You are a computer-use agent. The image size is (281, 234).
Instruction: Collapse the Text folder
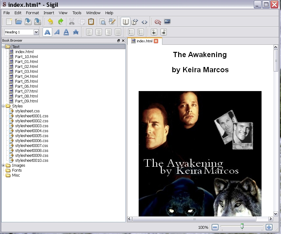pyautogui.click(x=3, y=47)
